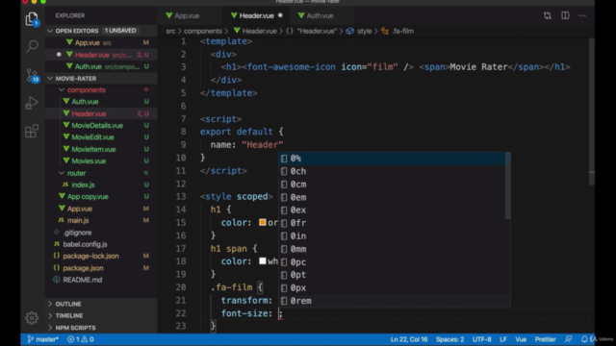Select Header.vue in Open Editors list

pos(101,55)
